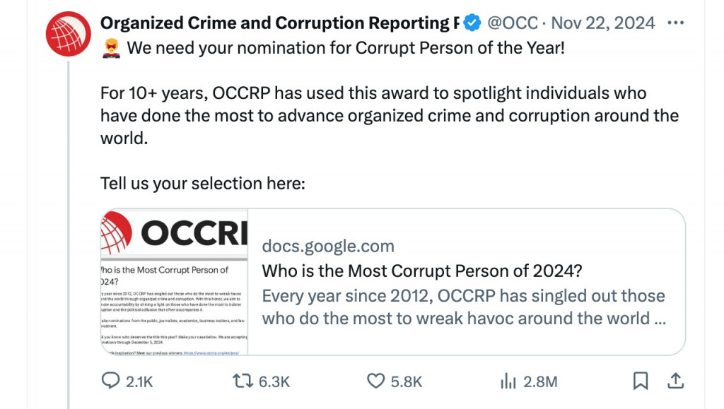The width and height of the screenshot is (724, 409).
Task: Click the @OCC handle
Action: point(511,23)
